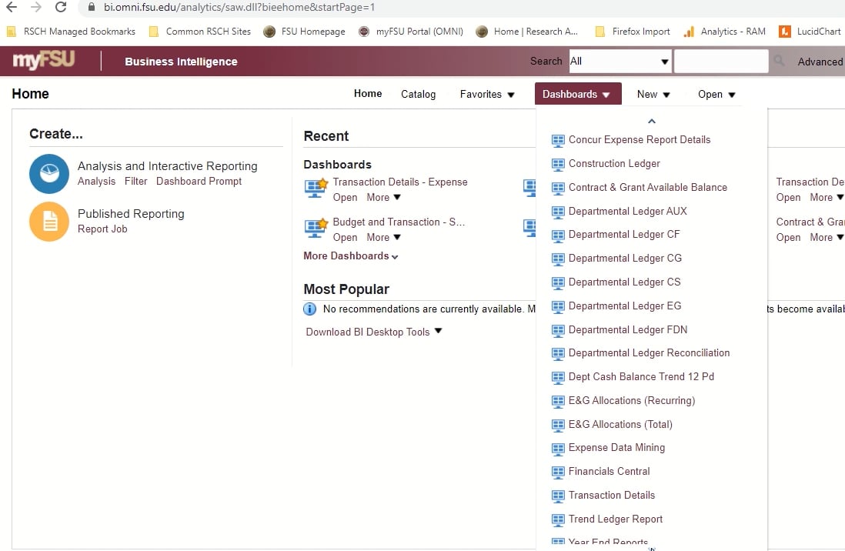
Task: Expand More Dashboards list
Action: pos(351,256)
